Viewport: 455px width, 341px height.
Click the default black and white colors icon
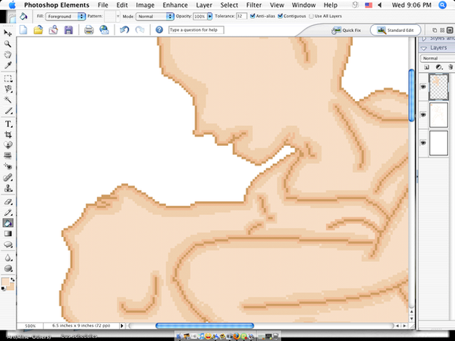coord(3,289)
